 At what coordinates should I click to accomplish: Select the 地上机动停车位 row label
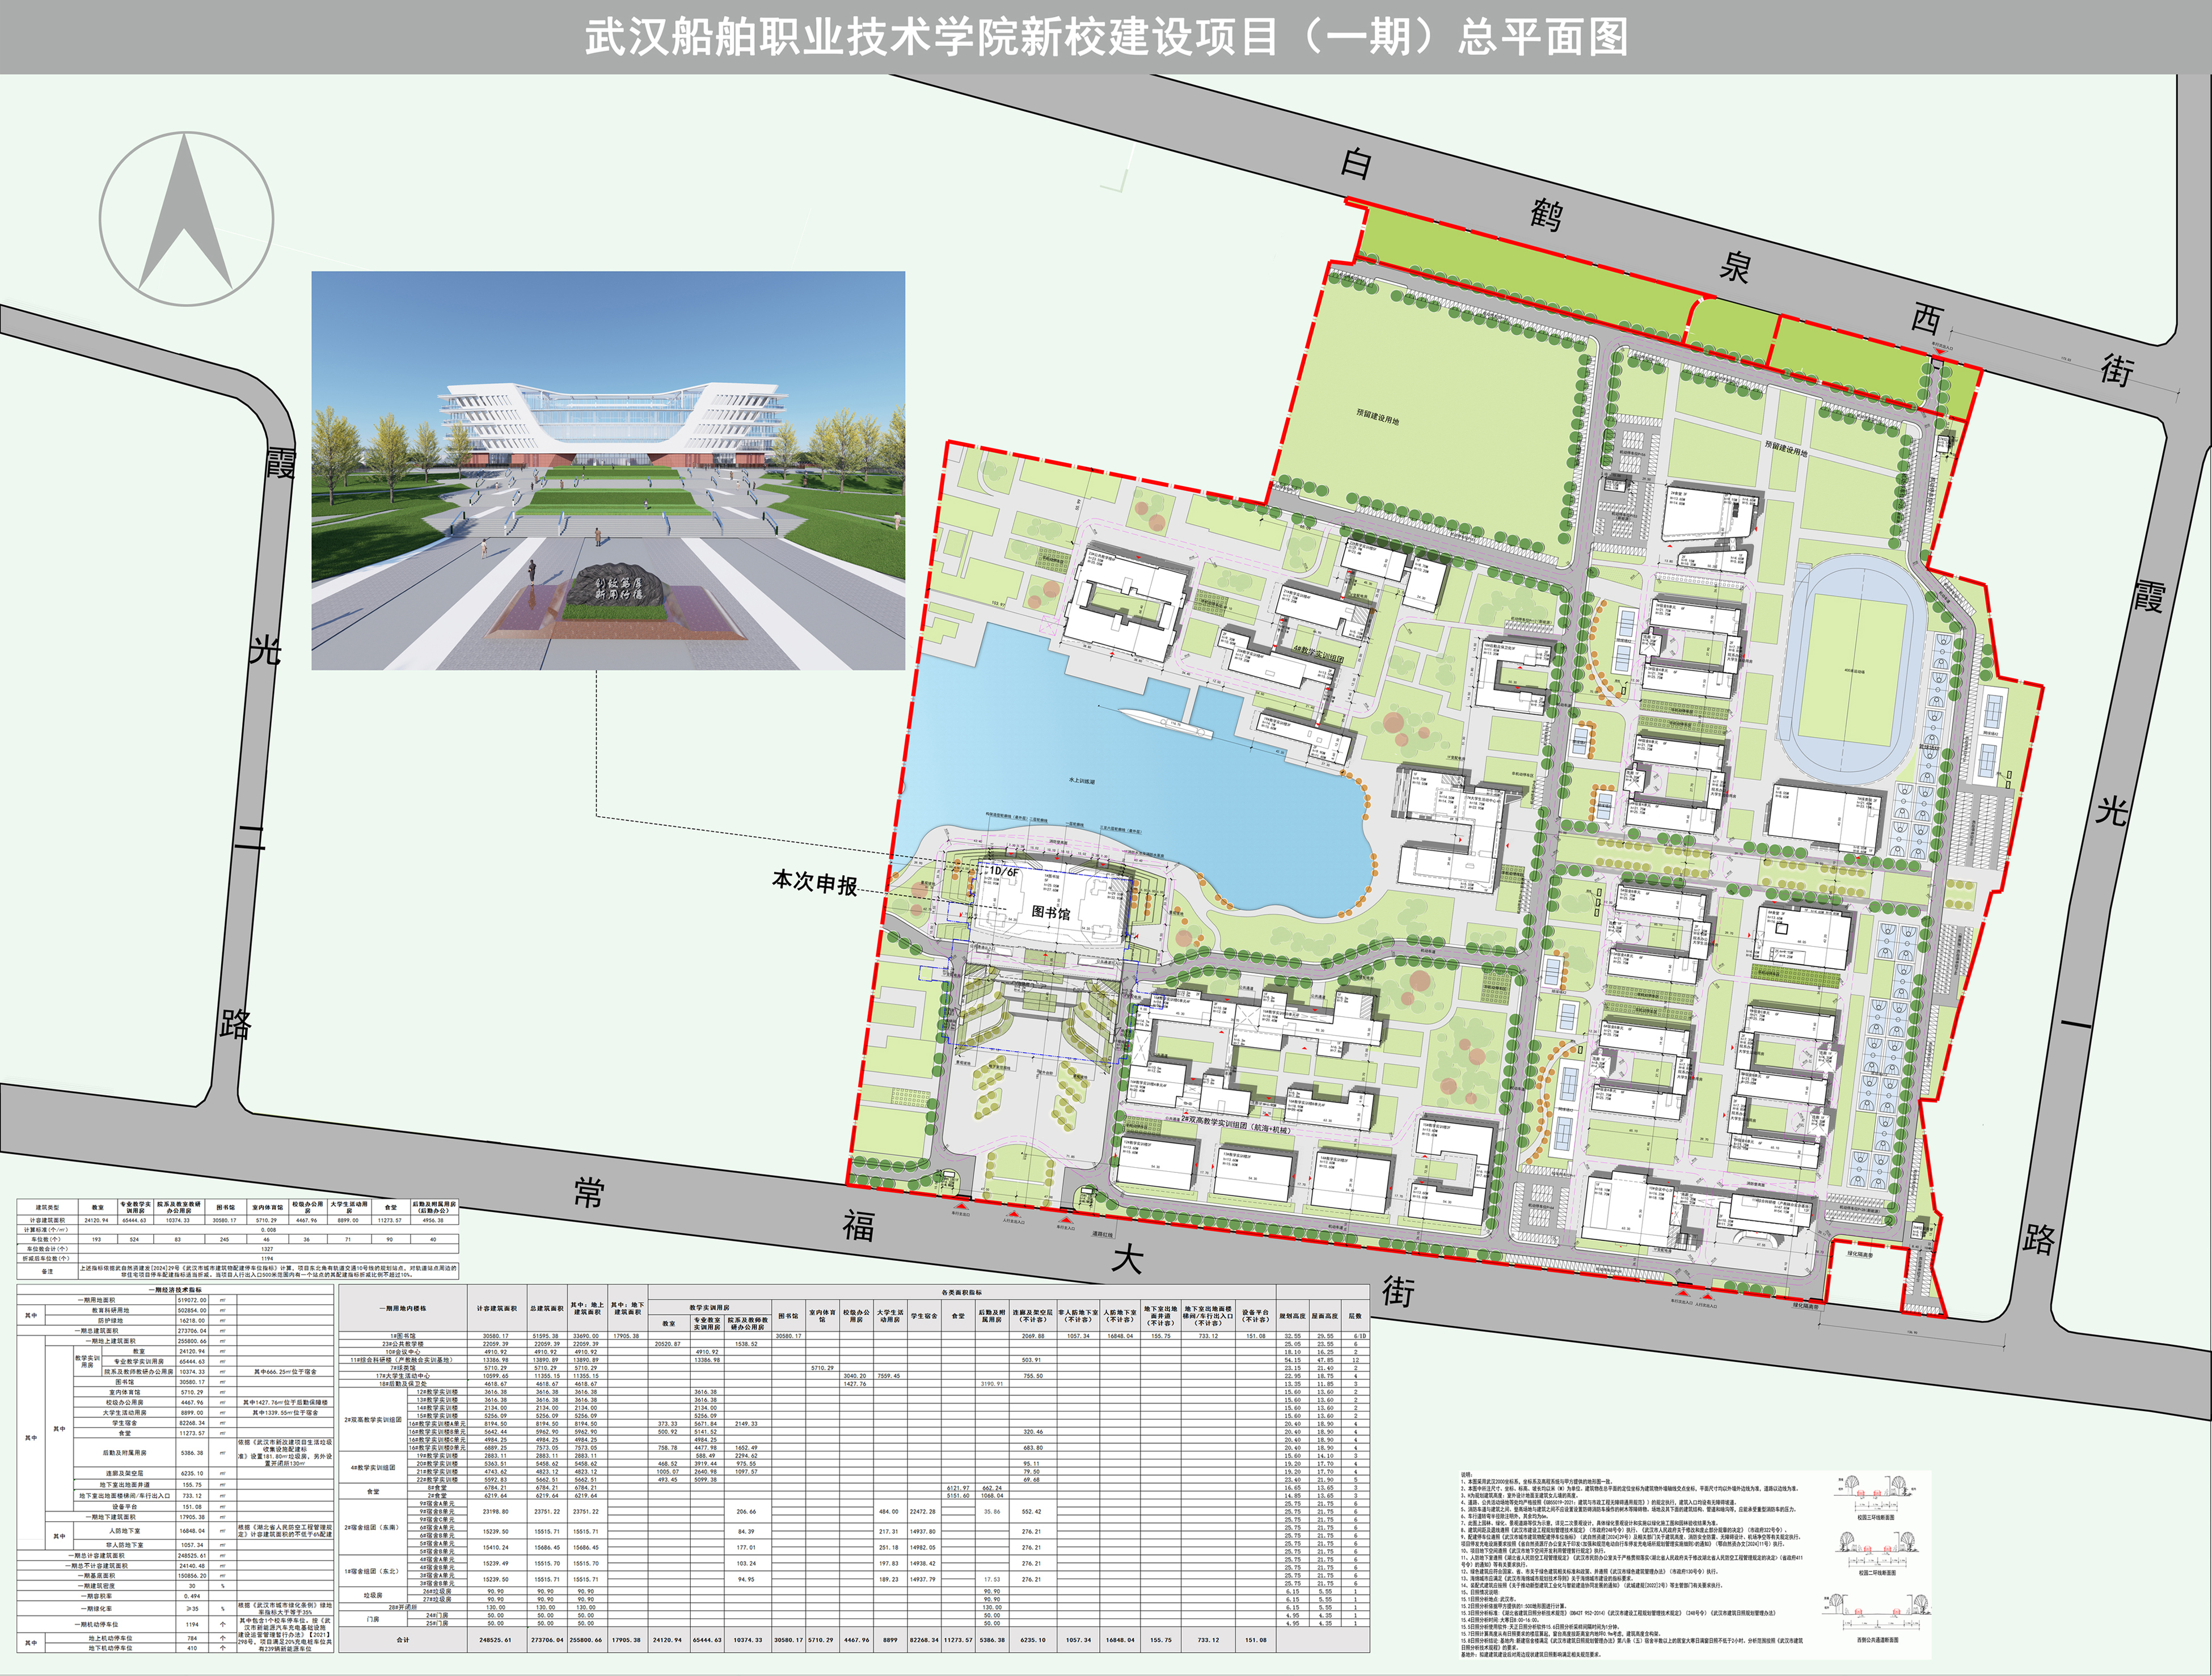(110, 1639)
